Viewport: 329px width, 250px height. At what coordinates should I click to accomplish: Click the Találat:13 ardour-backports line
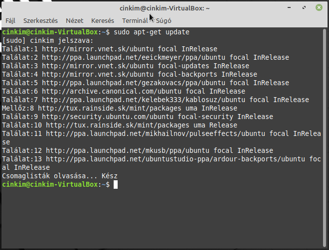(x=162, y=163)
